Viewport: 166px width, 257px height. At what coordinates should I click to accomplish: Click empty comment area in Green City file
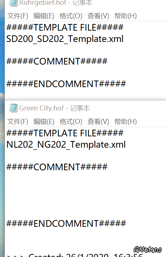[x=85, y=195]
